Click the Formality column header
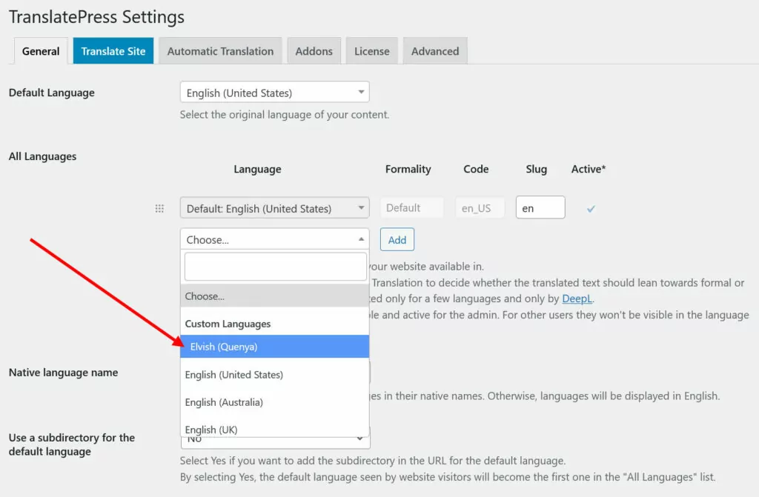The height and width of the screenshot is (497, 759). coord(408,169)
